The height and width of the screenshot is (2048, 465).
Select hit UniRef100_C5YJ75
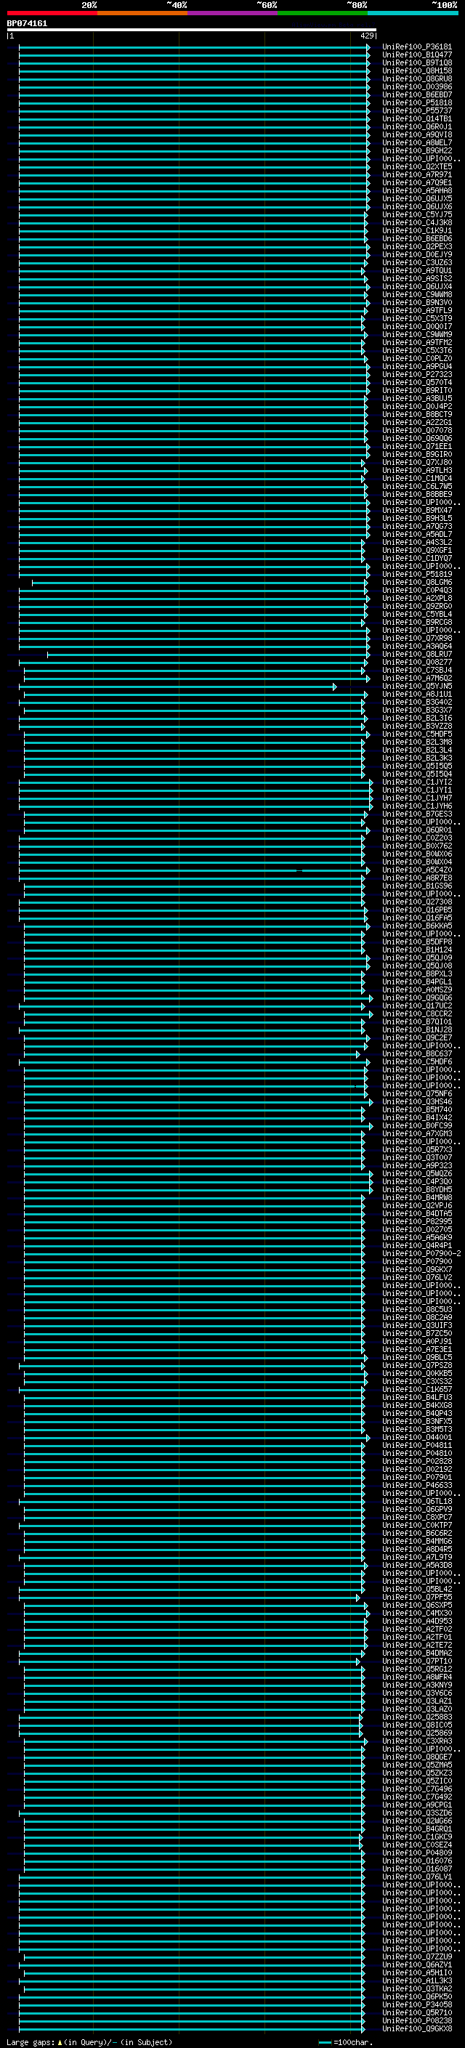tap(416, 214)
